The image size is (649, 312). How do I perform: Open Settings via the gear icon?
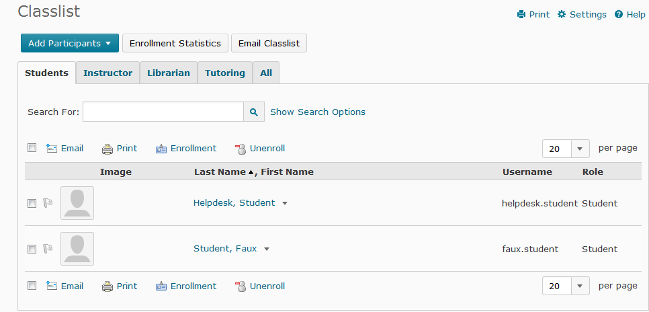(x=562, y=15)
